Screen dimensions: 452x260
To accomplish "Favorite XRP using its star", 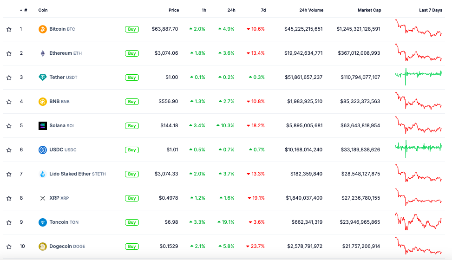I will (x=9, y=198).
